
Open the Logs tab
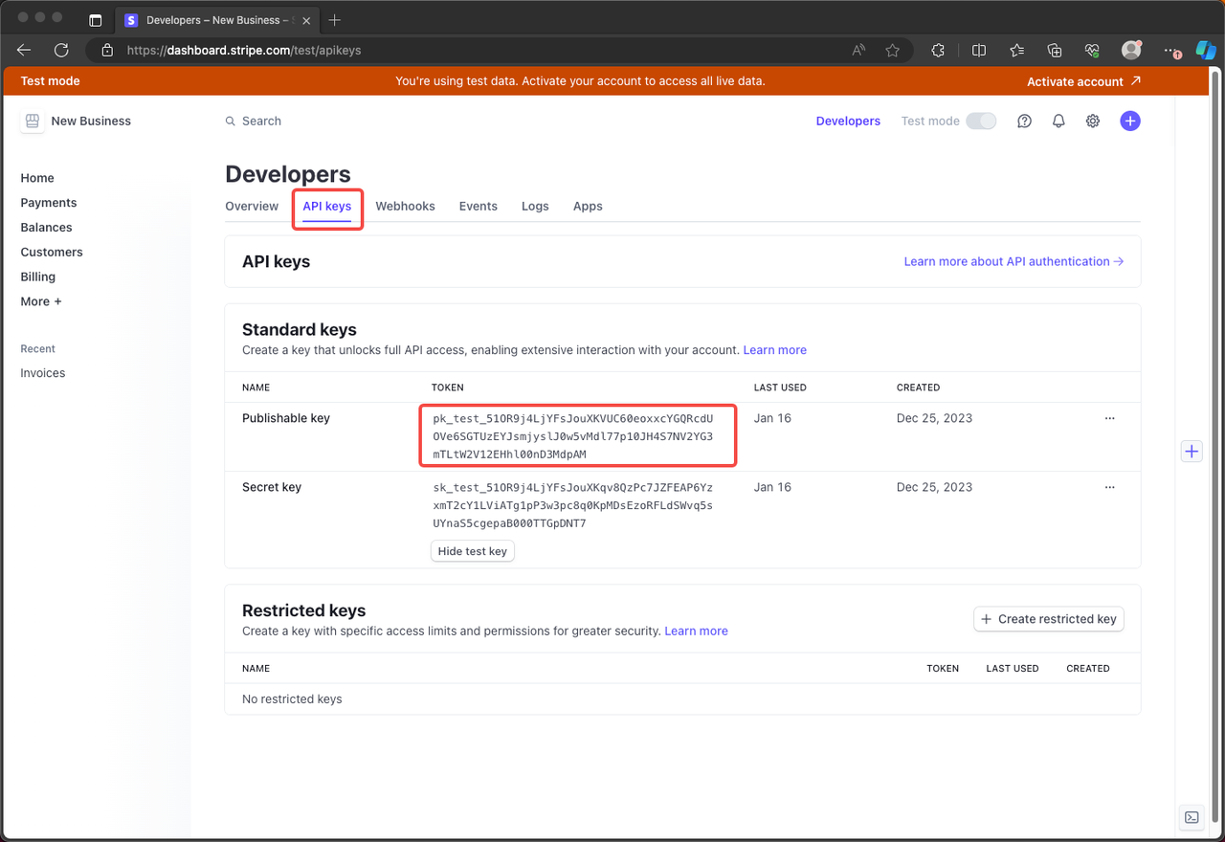pos(535,206)
